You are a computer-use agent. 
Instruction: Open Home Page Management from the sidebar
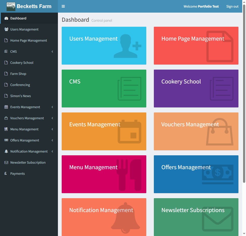pyautogui.click(x=29, y=40)
